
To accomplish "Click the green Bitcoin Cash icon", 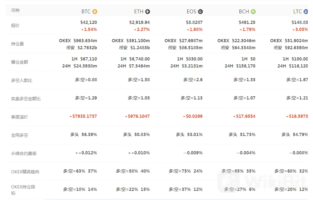I will tap(253, 12).
